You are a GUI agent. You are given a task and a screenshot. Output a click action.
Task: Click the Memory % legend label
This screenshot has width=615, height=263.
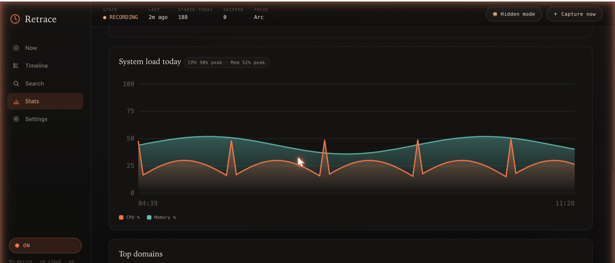(165, 217)
